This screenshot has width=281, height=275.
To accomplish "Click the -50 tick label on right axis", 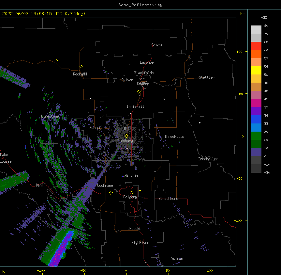I will 239,178.
